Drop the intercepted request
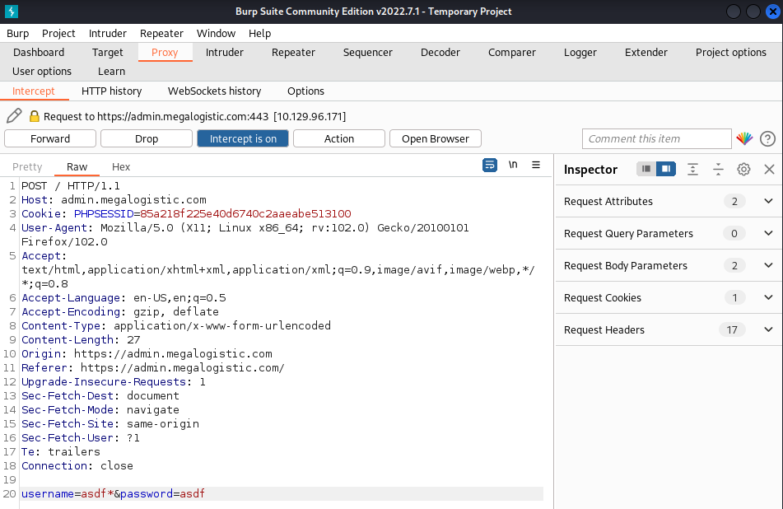Screen dimensions: 783x509 pyautogui.click(x=147, y=138)
